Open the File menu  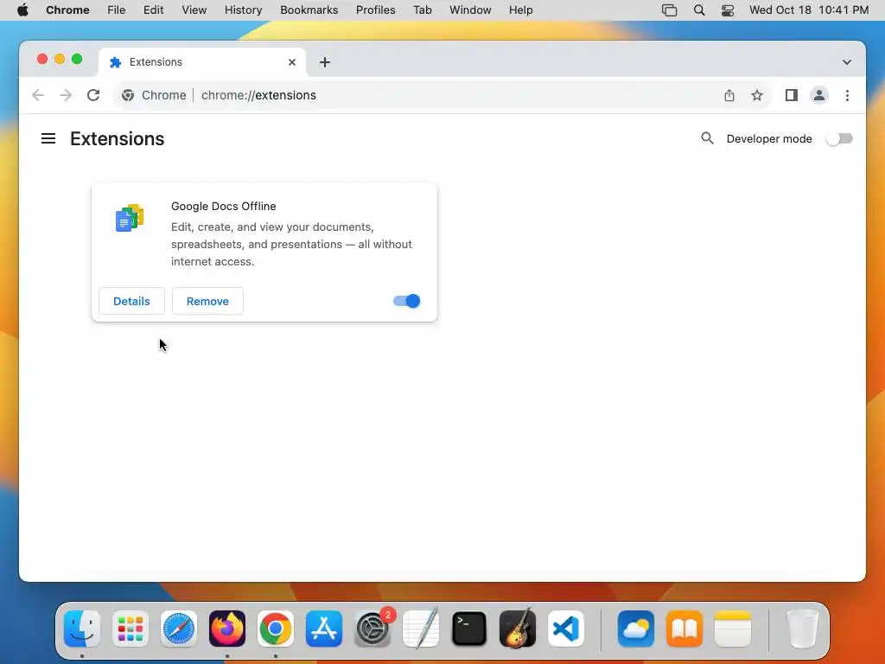click(117, 10)
